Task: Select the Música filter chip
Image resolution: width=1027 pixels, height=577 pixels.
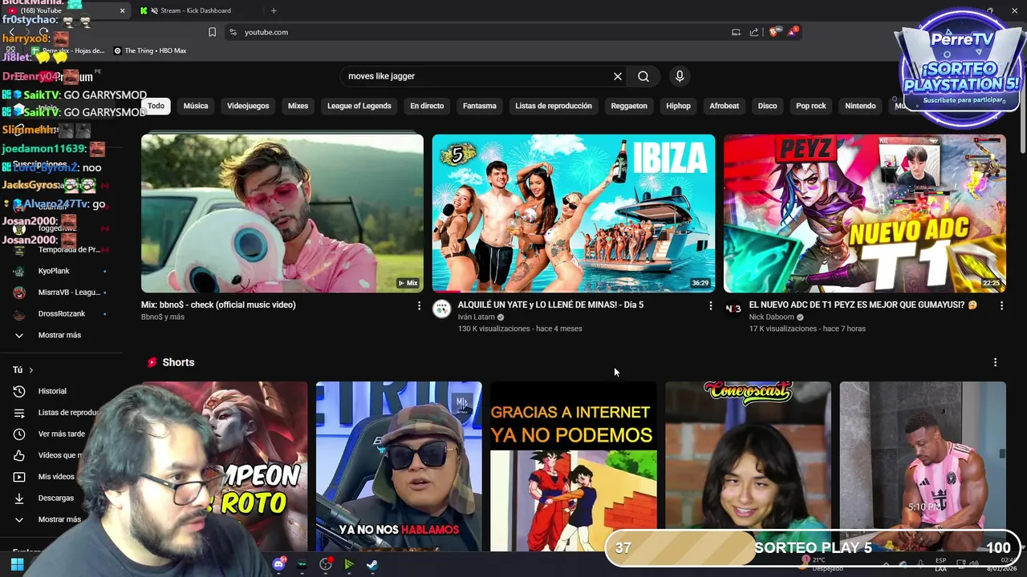Action: pos(195,106)
